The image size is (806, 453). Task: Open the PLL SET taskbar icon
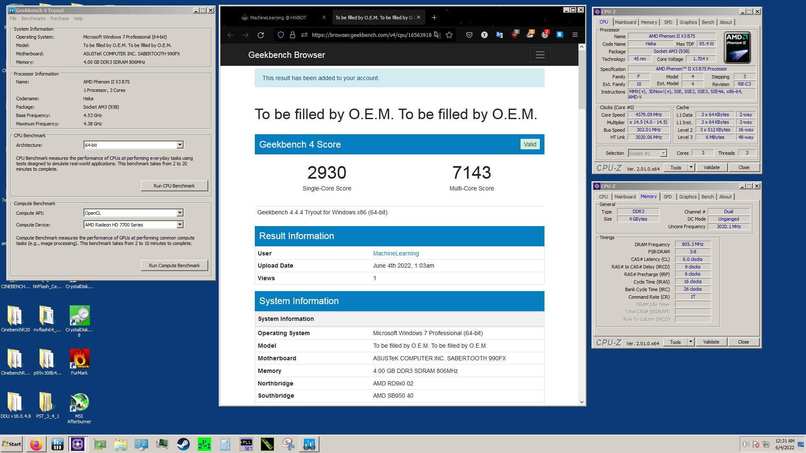pyautogui.click(x=246, y=444)
